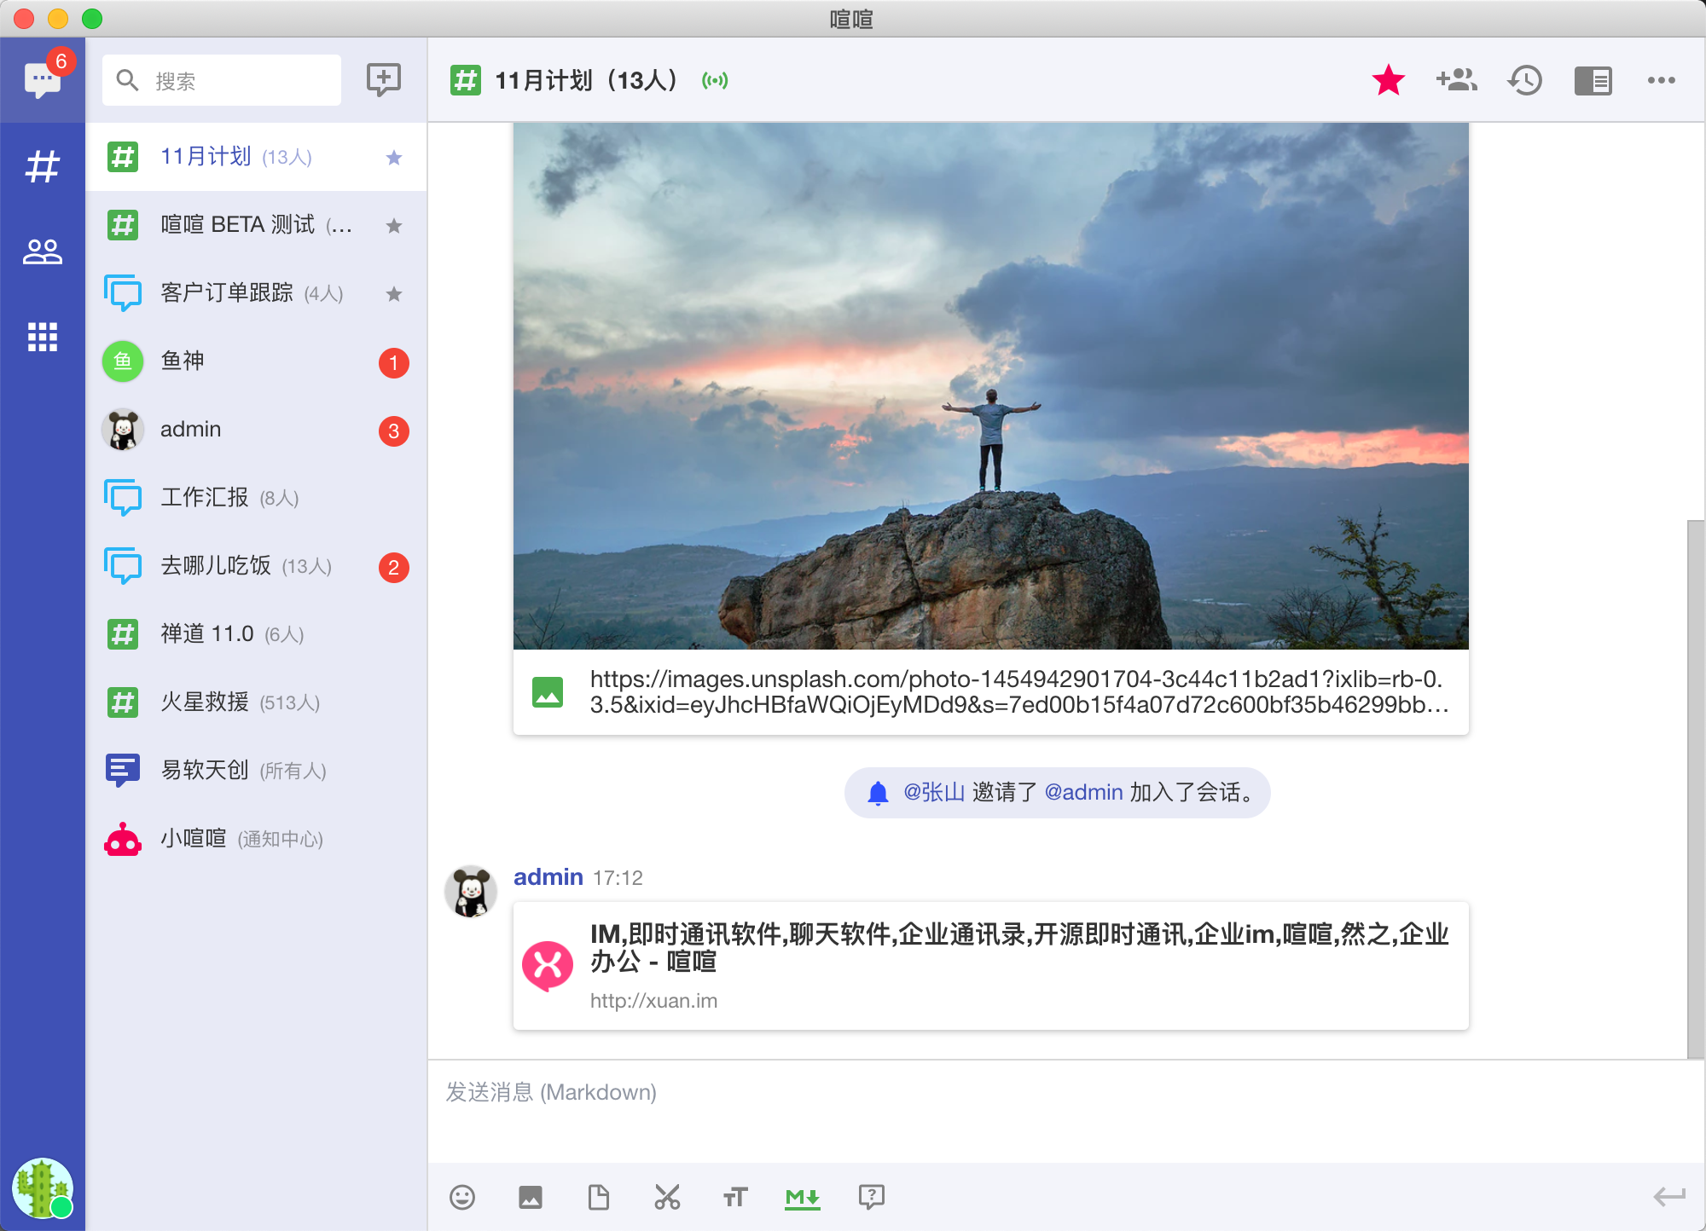Toggle Markdown mode button

tap(803, 1198)
